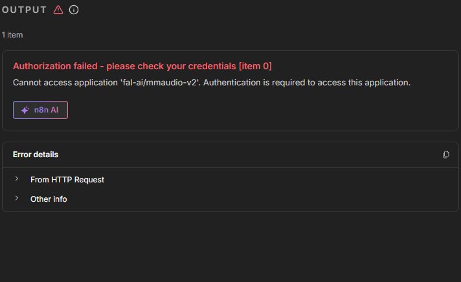This screenshot has width=461, height=282.
Task: Click the sparkle icon on n8n AI button
Action: [x=25, y=110]
